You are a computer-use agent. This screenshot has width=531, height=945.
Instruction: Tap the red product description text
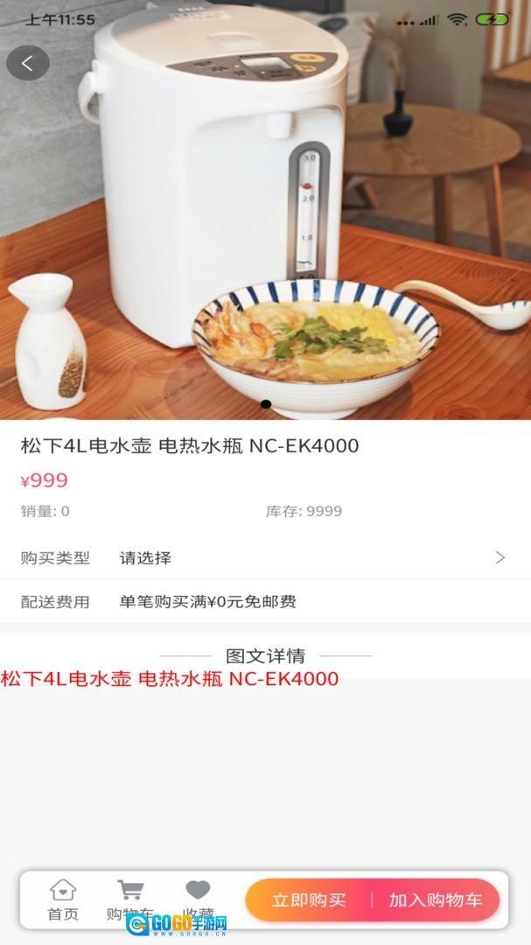click(x=170, y=679)
